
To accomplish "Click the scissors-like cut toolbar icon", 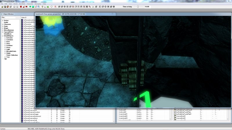I will click(93, 7).
